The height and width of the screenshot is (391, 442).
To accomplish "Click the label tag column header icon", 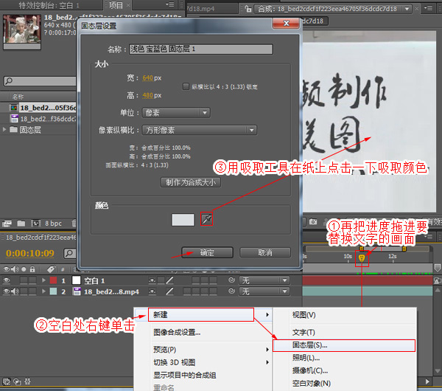I will click(x=51, y=269).
